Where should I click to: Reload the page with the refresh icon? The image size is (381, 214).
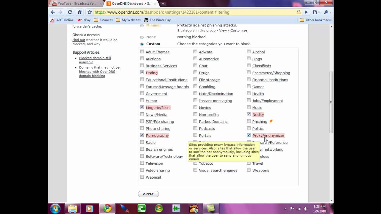[70, 12]
